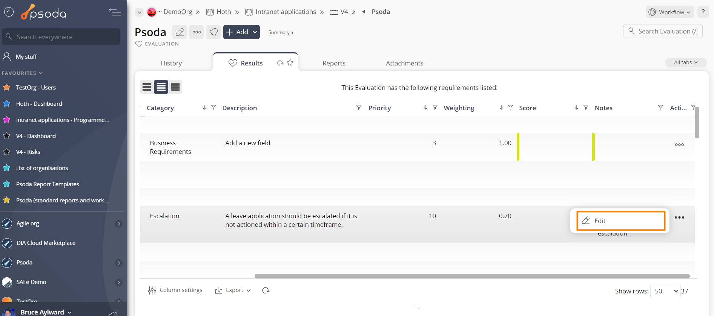This screenshot has width=714, height=316.
Task: Open Column settings
Action: point(175,290)
